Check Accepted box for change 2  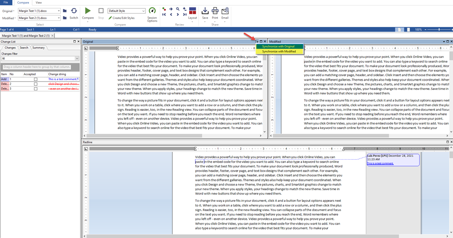click(x=35, y=84)
